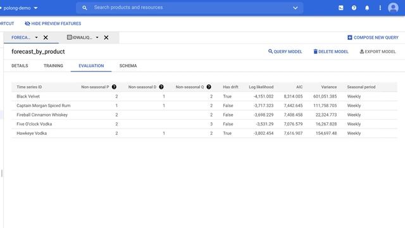The image size is (405, 228).
Task: Open the user account avatar
Action: pyautogui.click(x=393, y=8)
